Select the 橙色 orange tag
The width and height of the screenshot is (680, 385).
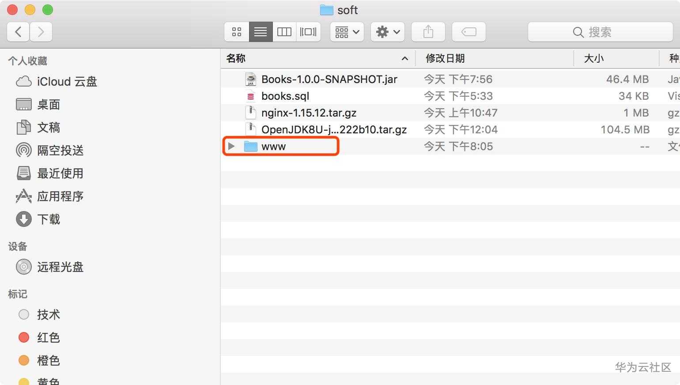coord(39,361)
